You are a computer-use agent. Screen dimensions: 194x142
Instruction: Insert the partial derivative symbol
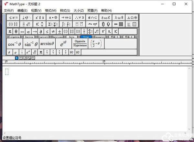(x=41, y=31)
